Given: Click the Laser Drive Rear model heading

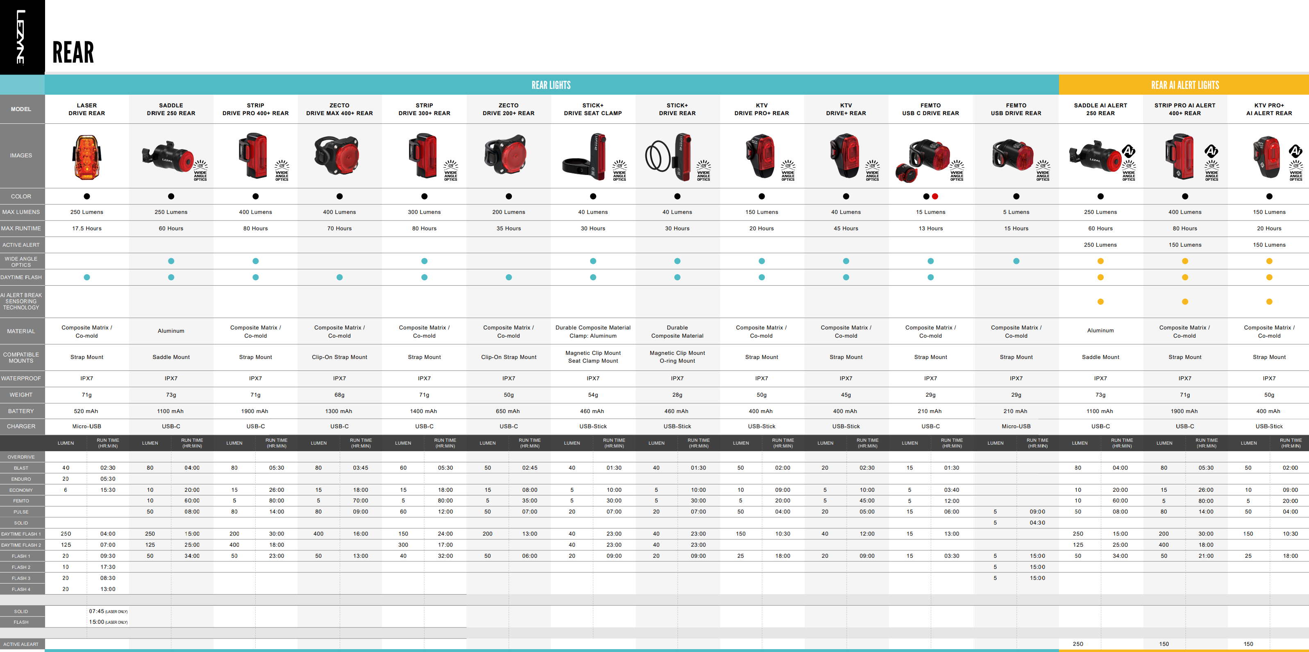Looking at the screenshot, I should pyautogui.click(x=87, y=109).
